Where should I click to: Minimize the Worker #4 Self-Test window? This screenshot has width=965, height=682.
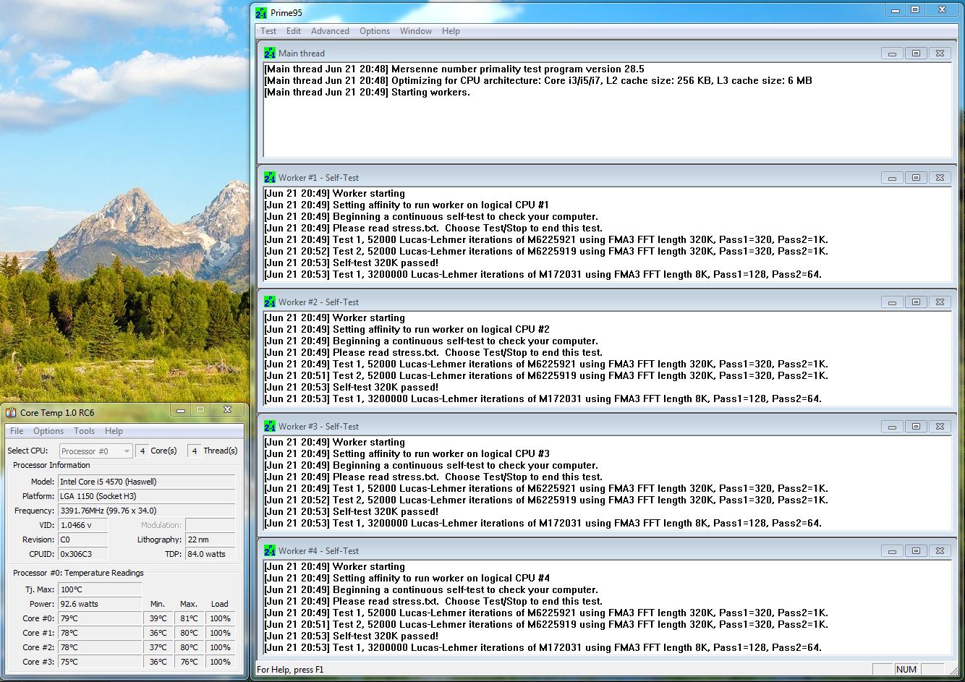click(893, 551)
